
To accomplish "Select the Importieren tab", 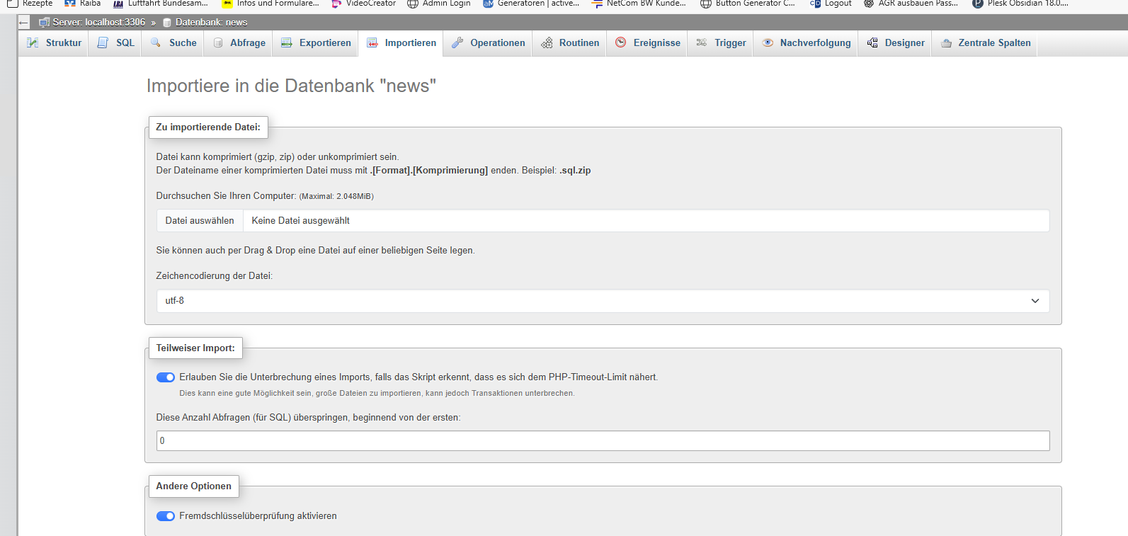I will pos(401,43).
